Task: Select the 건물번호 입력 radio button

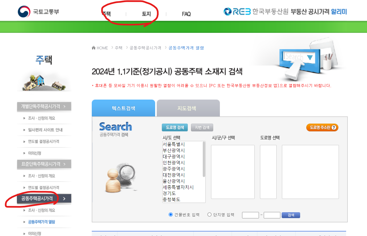Action: (171, 215)
